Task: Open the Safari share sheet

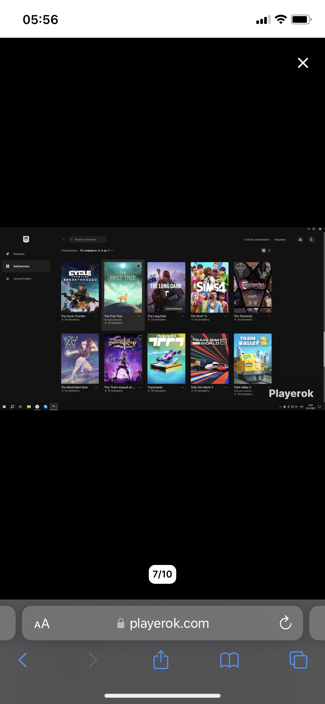Action: (x=161, y=660)
